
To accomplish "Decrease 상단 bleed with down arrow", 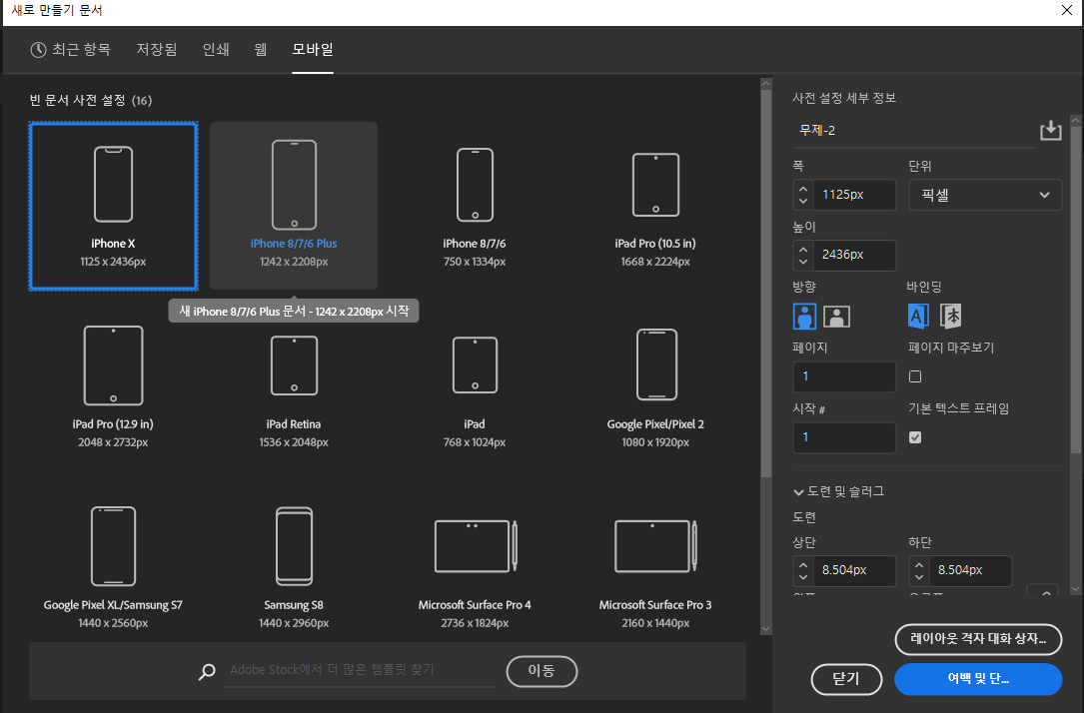I will (x=803, y=577).
